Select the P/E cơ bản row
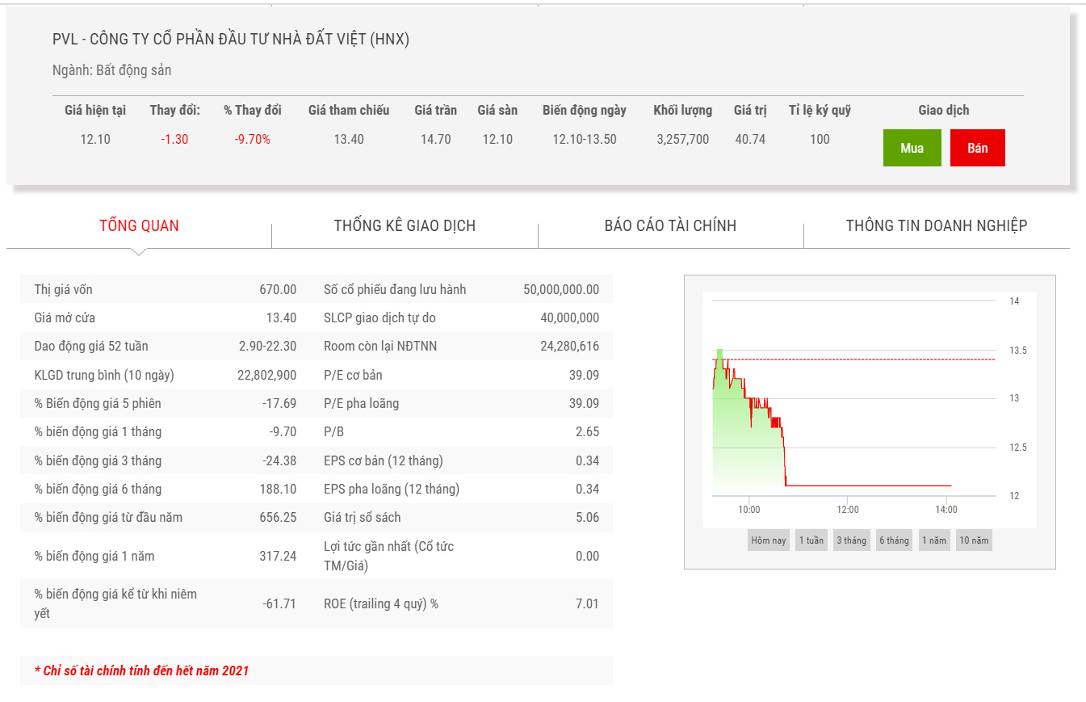Image resolution: width=1086 pixels, height=702 pixels. click(x=461, y=375)
